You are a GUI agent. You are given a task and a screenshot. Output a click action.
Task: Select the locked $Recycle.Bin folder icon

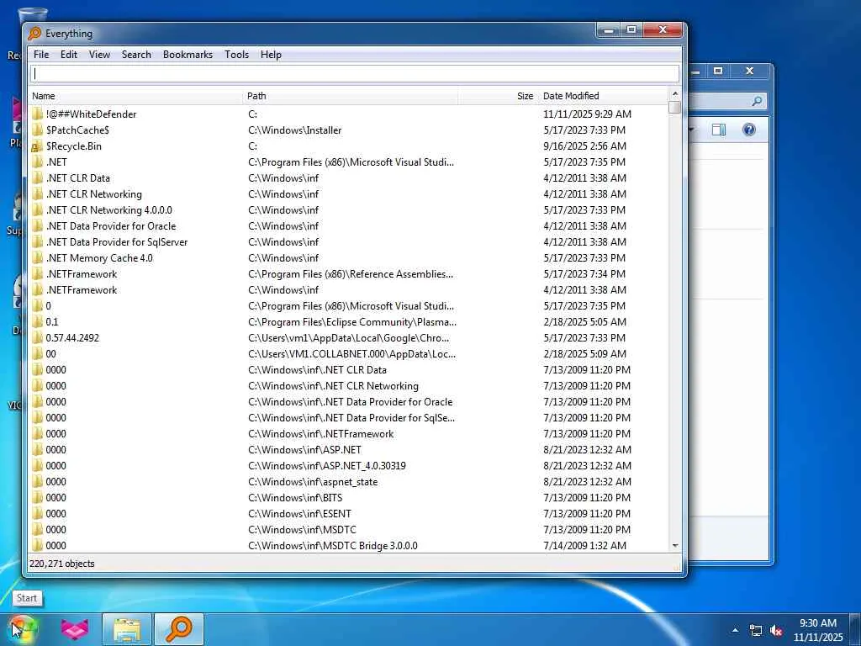click(37, 146)
